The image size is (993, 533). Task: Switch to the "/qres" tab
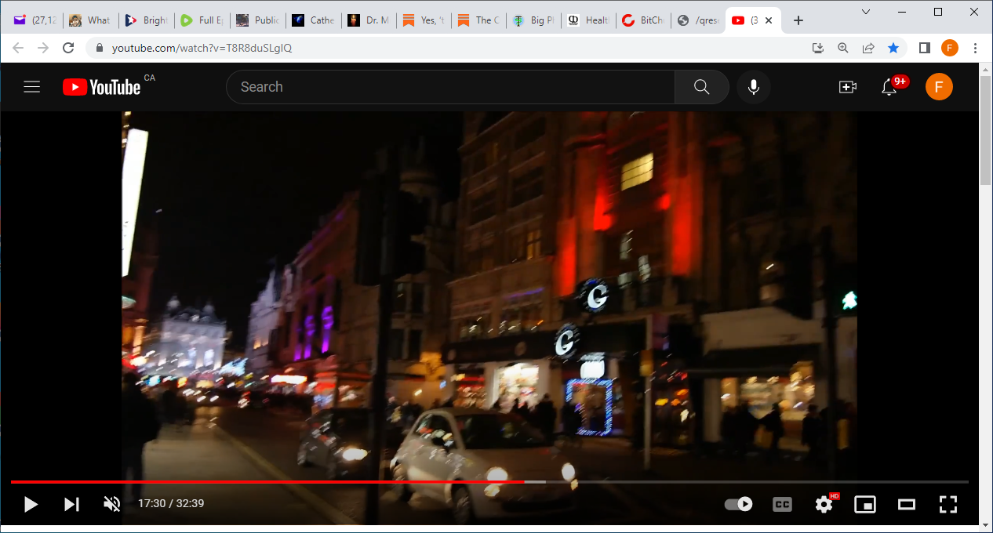698,20
